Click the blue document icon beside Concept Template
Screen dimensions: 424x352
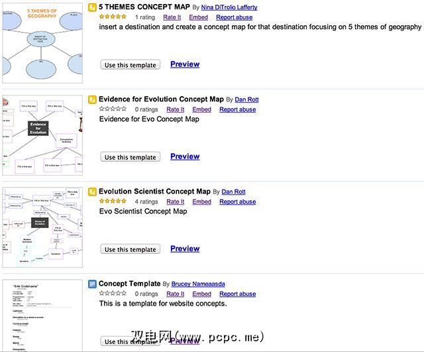(x=92, y=284)
